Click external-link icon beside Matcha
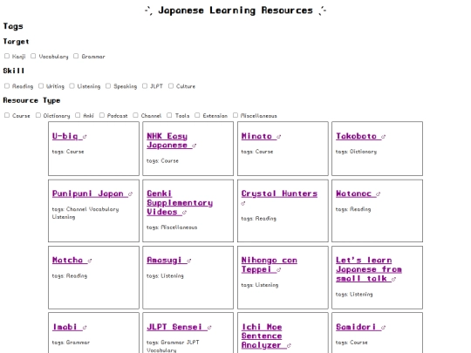The image size is (471, 353). click(x=90, y=261)
